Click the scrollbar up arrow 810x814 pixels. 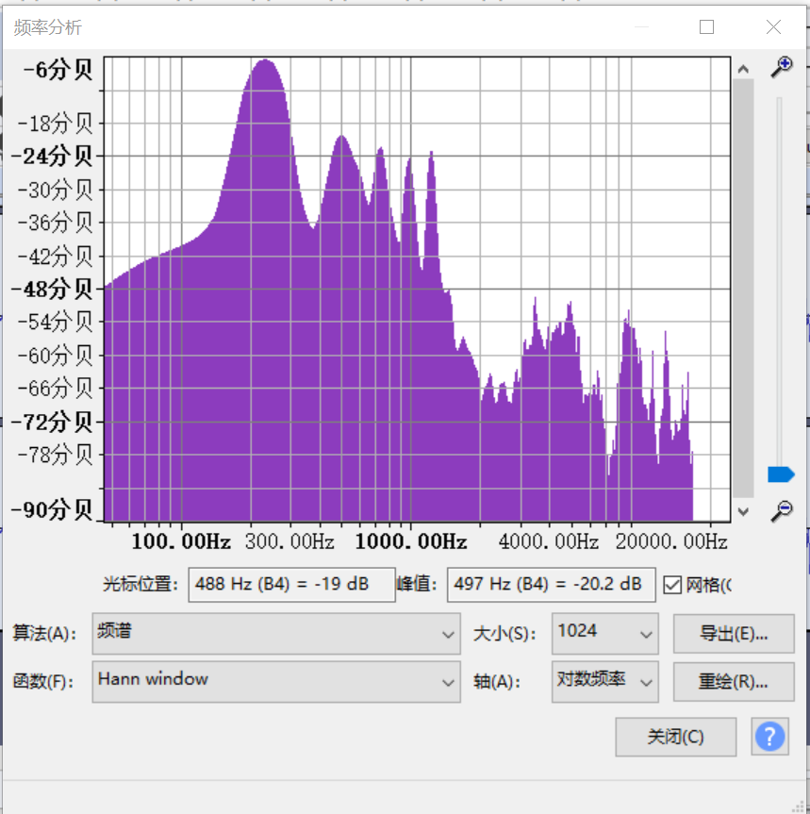click(744, 69)
